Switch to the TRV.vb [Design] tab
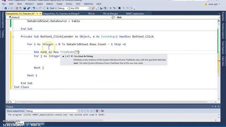 (x=110, y=14)
